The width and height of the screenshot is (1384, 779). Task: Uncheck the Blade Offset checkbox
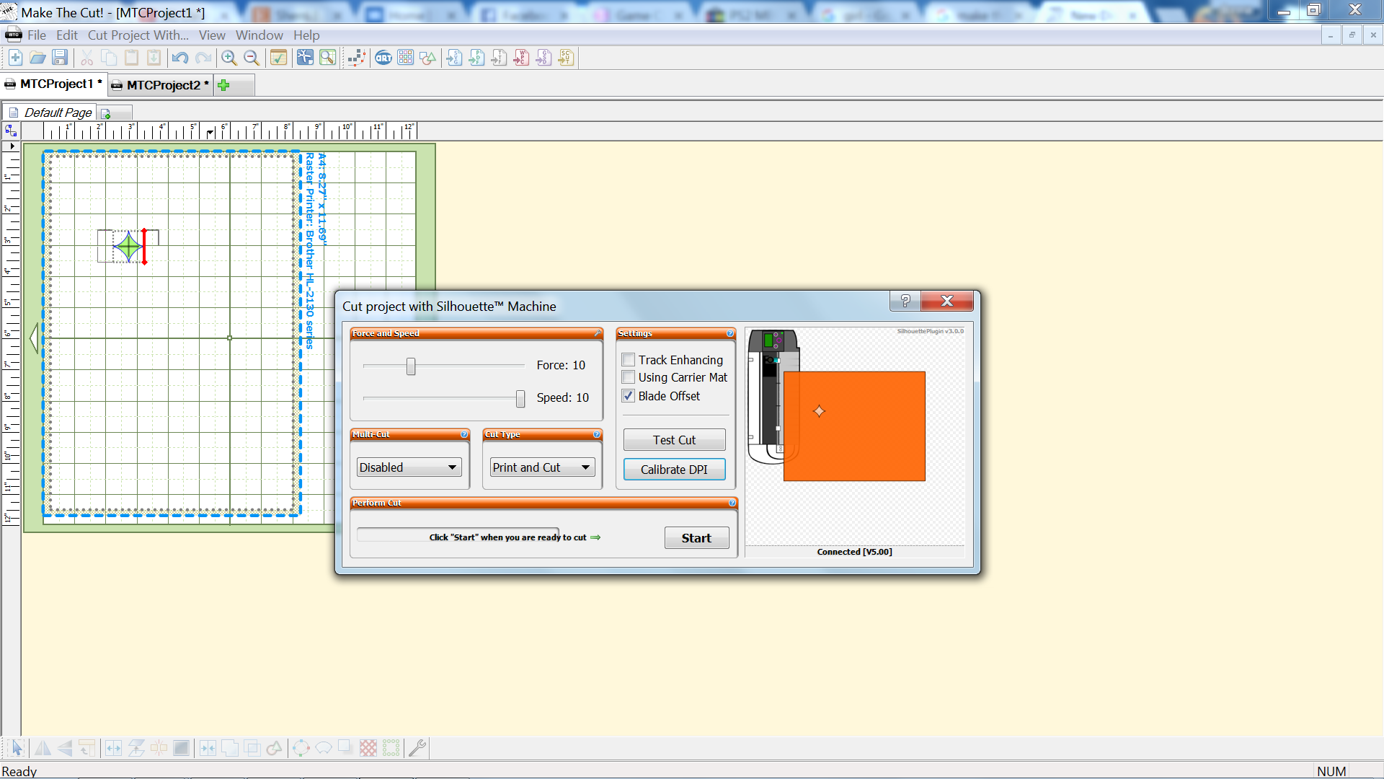pyautogui.click(x=629, y=396)
